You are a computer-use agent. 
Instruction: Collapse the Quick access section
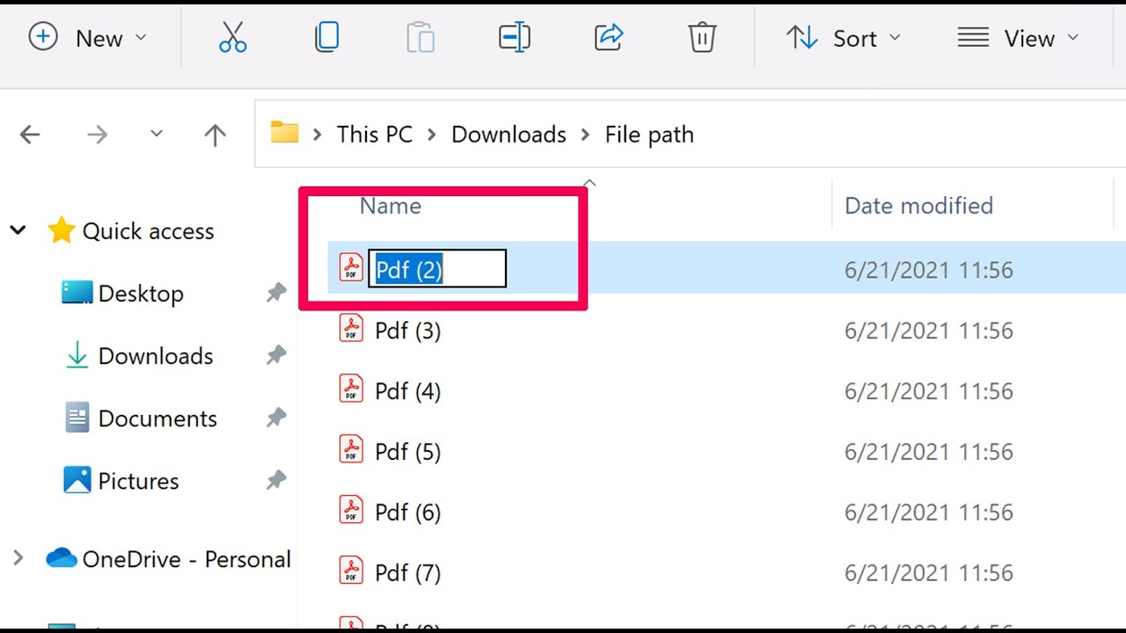(18, 231)
